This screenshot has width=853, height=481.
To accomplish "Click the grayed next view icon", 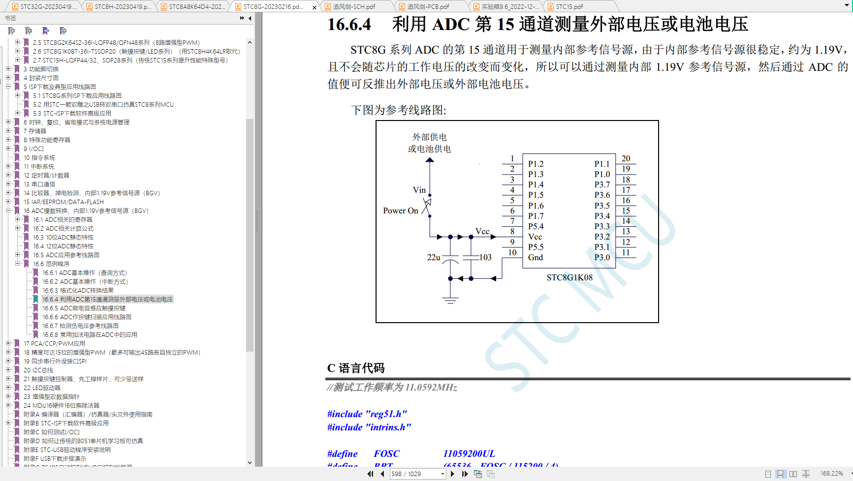I will click(491, 474).
